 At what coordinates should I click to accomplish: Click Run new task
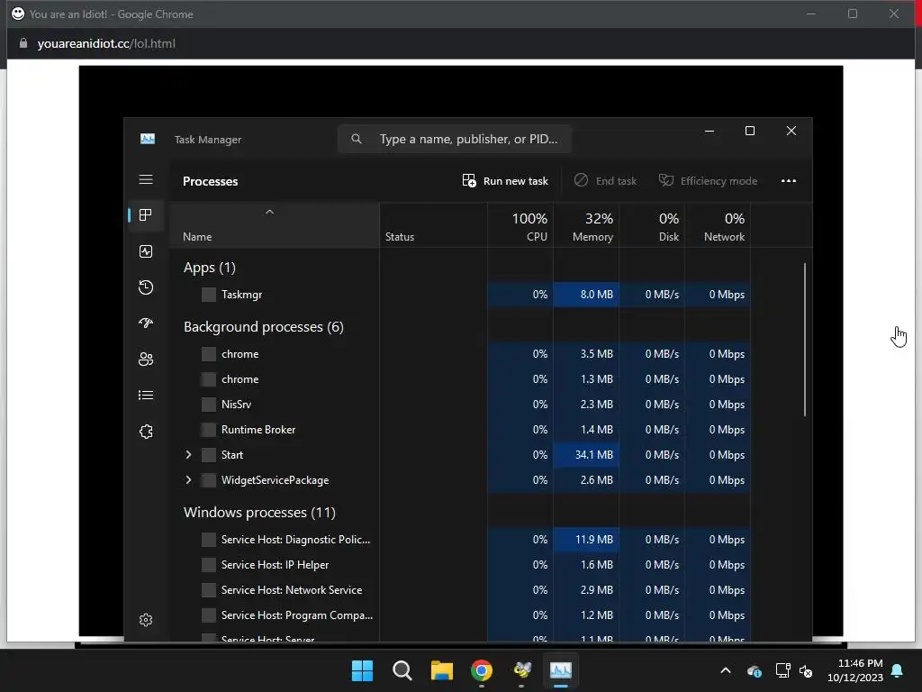pos(505,180)
